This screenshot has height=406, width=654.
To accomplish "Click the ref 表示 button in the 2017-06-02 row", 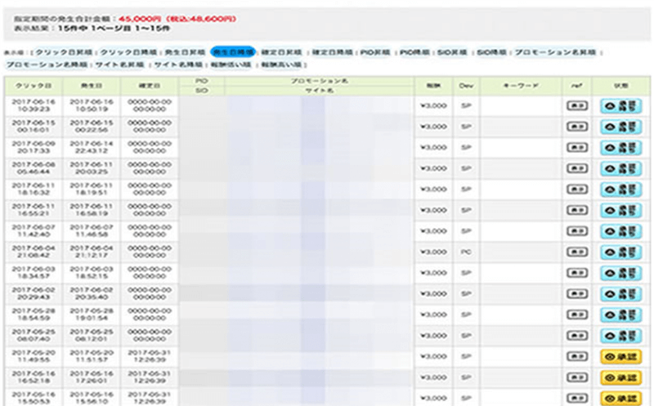I will tap(576, 294).
